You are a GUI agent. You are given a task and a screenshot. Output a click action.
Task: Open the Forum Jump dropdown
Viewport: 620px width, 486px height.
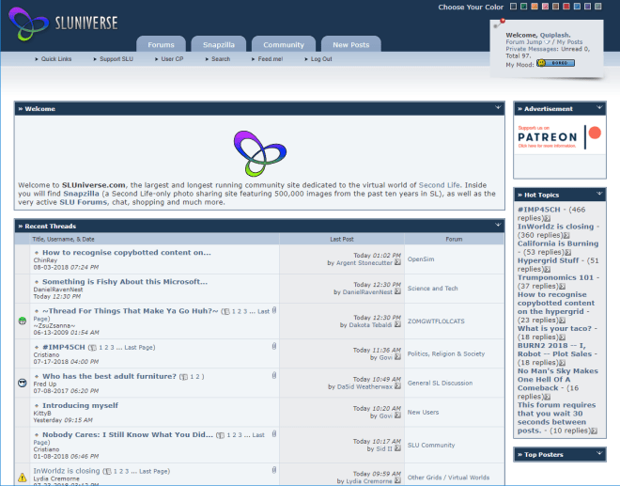click(x=528, y=42)
